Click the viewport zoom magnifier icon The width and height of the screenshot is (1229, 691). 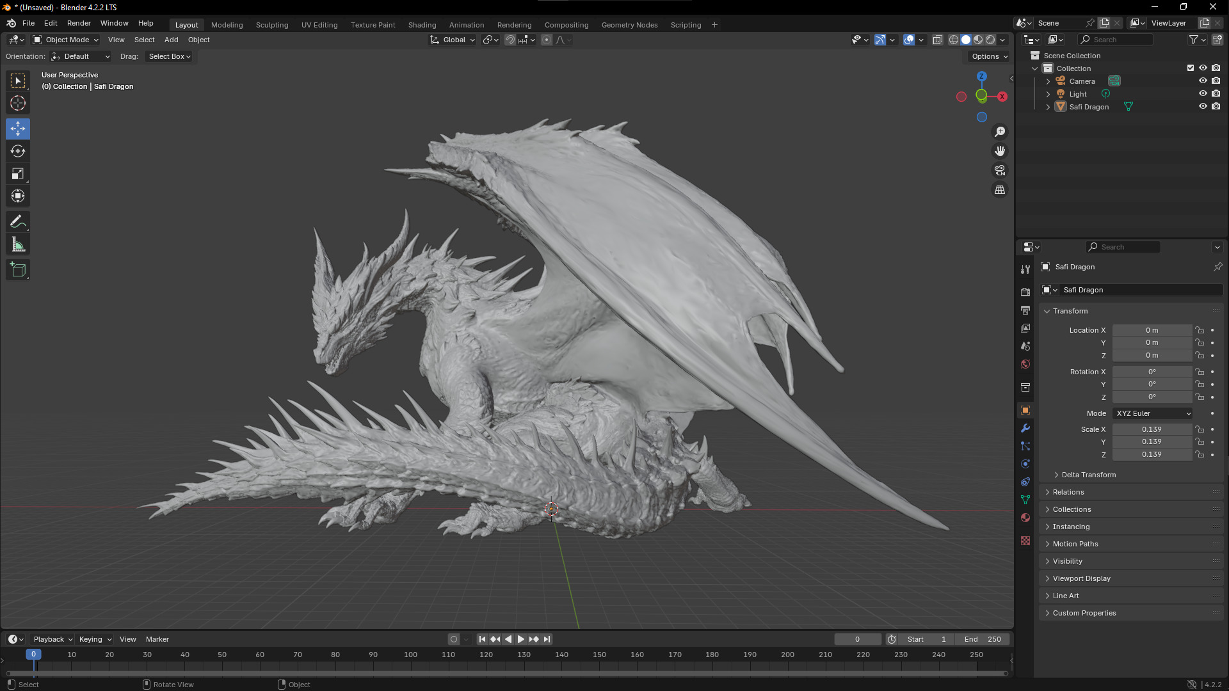click(1000, 132)
